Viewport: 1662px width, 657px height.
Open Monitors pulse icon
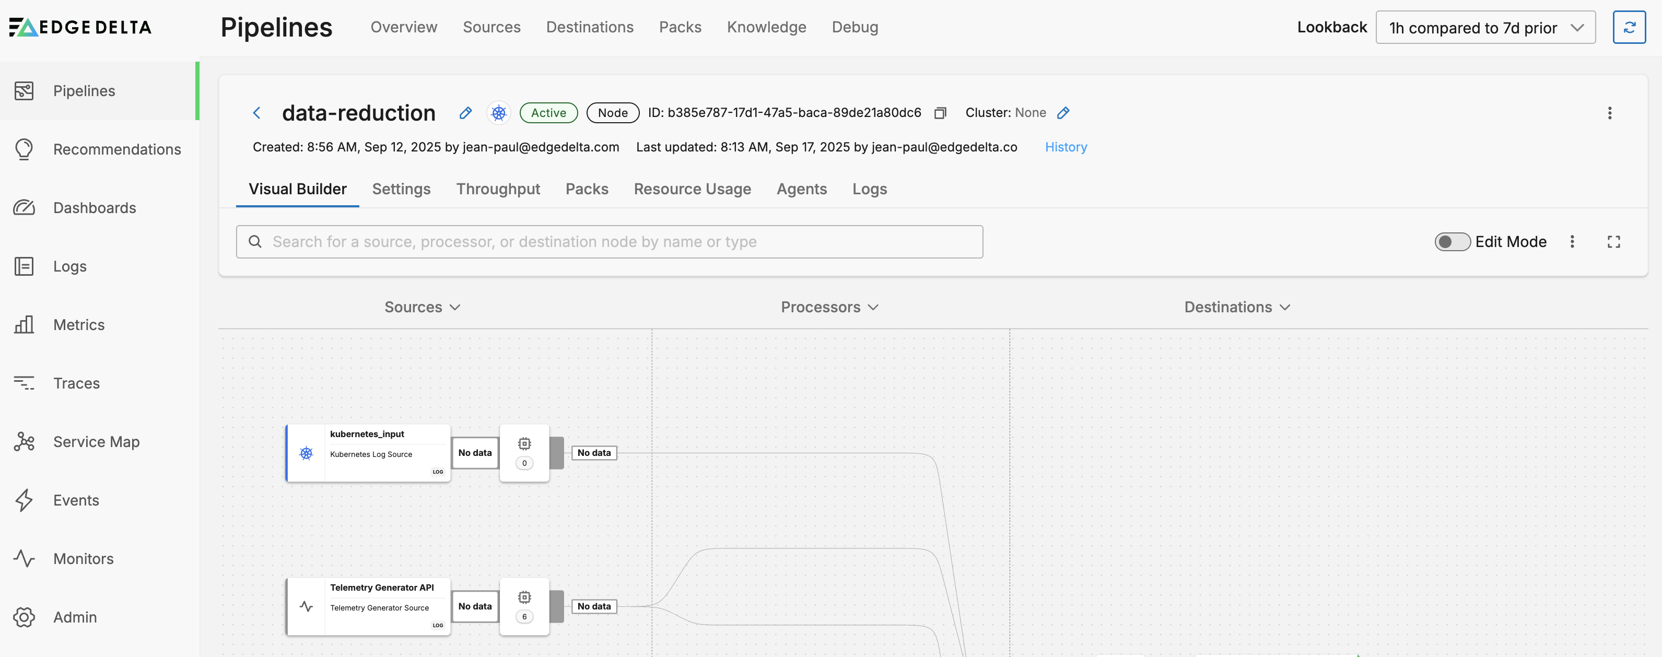[24, 559]
